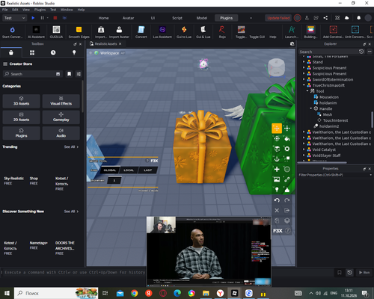Select the F3X Lighting bulb tool
Image resolution: width=374 pixels, height=299 pixels.
(277, 190)
